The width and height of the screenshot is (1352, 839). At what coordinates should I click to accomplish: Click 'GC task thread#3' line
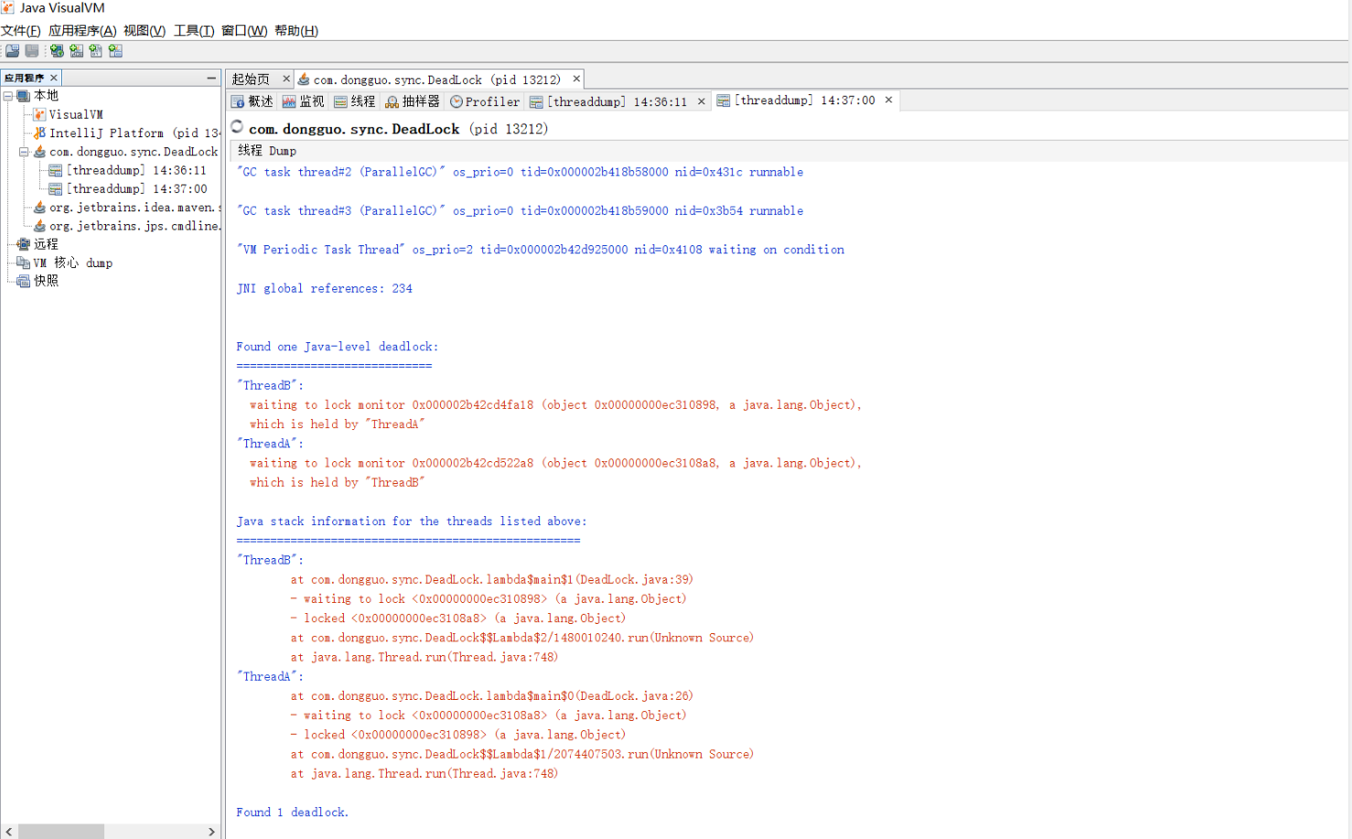tap(520, 210)
